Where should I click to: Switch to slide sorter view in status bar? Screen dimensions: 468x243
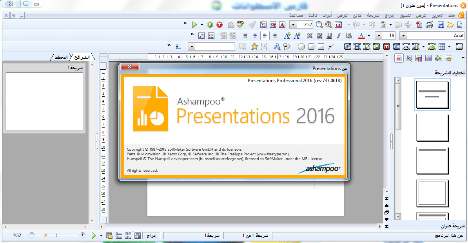click(128, 236)
